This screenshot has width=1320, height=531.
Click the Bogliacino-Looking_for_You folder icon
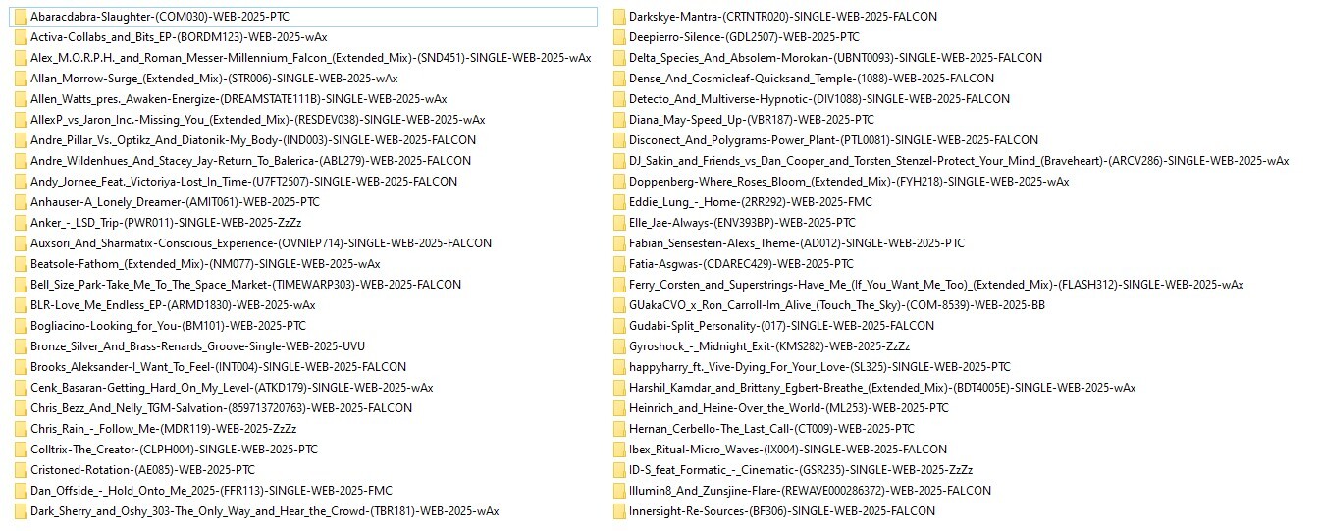pyautogui.click(x=21, y=326)
